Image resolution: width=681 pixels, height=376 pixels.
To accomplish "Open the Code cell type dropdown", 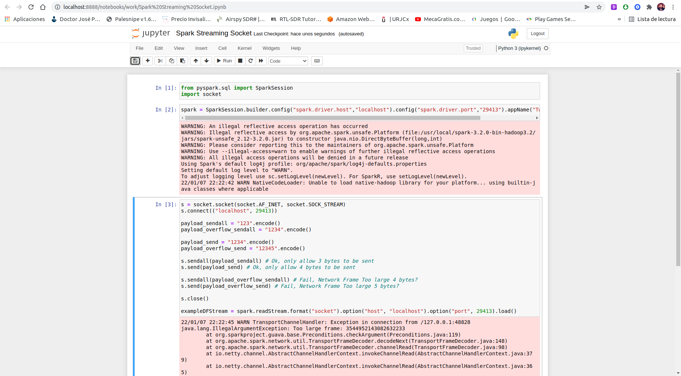I will pos(287,61).
